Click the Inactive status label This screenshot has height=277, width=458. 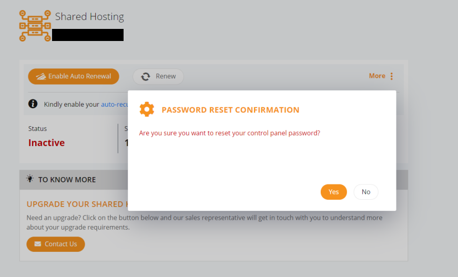(46, 143)
